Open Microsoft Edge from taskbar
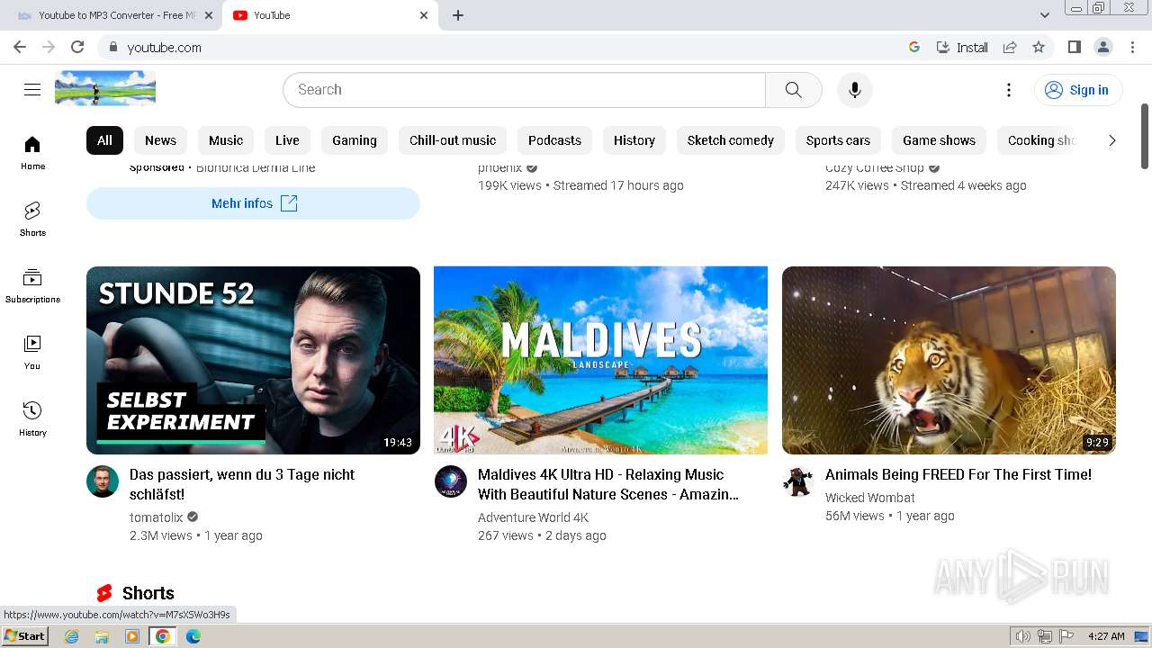Viewport: 1152px width, 648px height. (193, 636)
